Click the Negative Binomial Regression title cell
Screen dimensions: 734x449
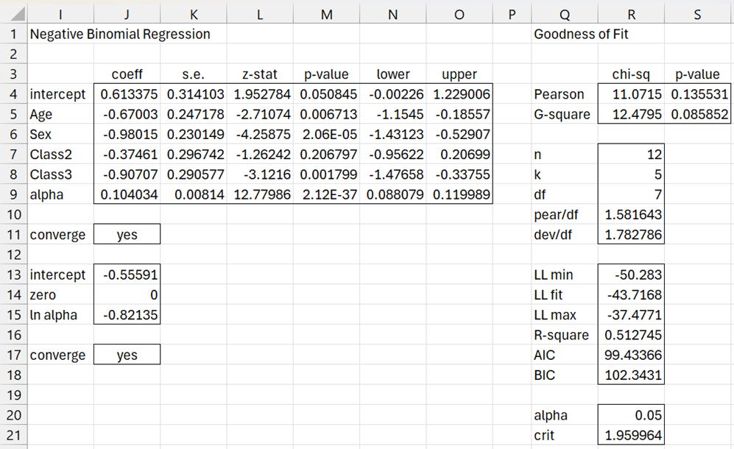(119, 34)
